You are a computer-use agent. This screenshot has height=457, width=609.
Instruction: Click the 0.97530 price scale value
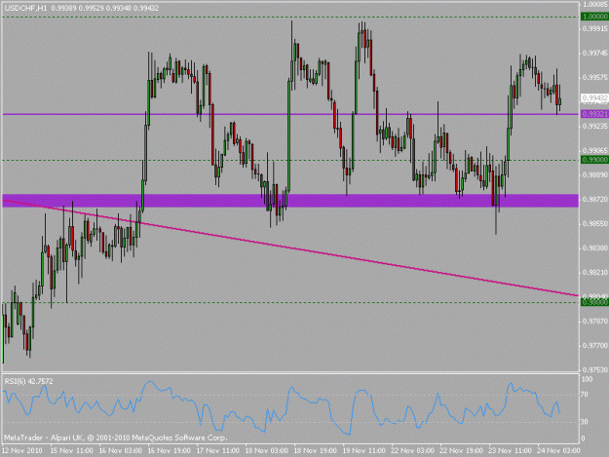click(x=594, y=369)
